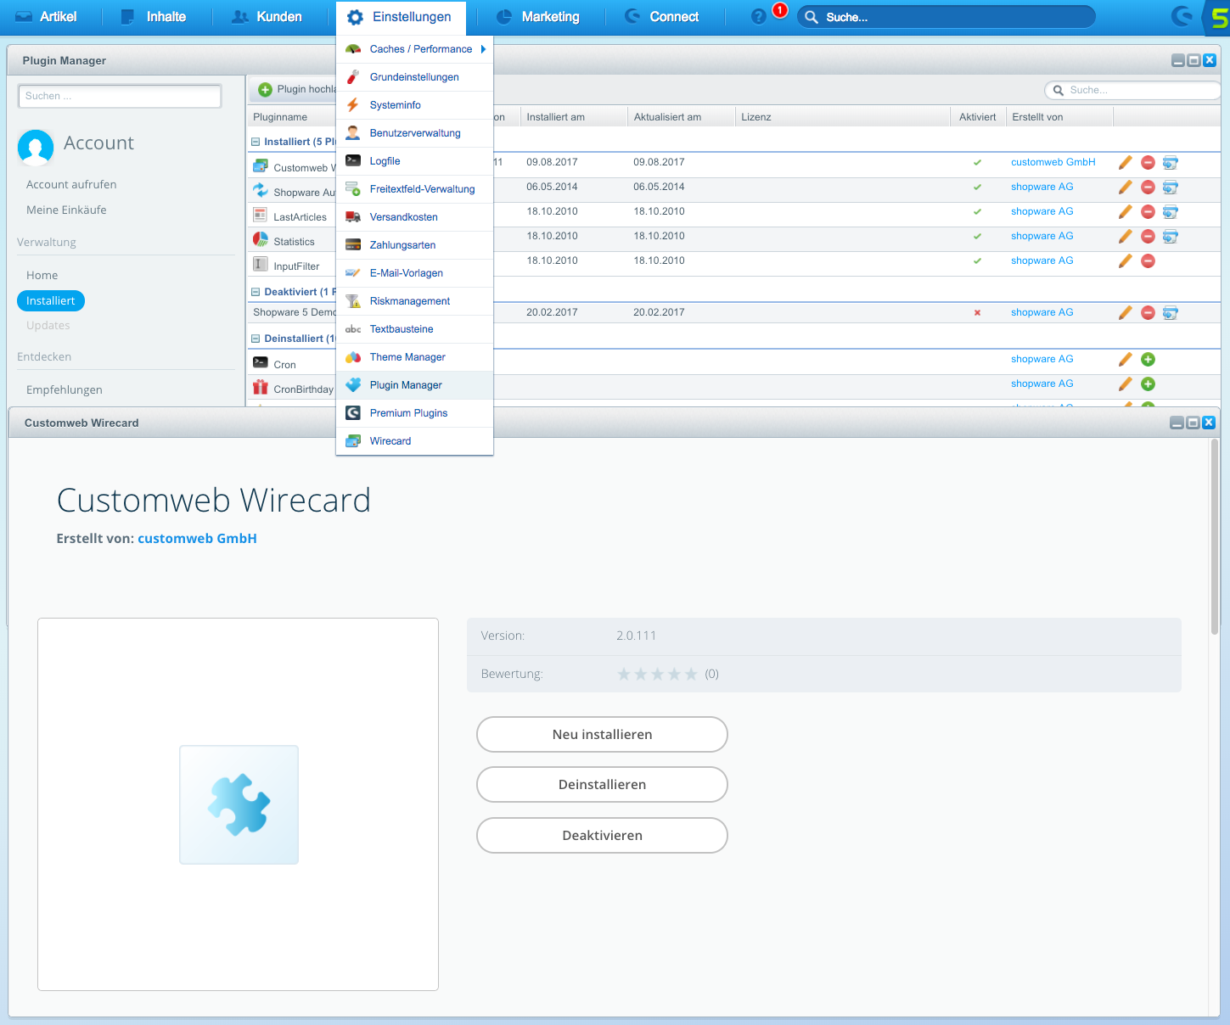Image resolution: width=1230 pixels, height=1025 pixels.
Task: Click the pencil icon for the LastArticles plugin
Action: [1126, 212]
